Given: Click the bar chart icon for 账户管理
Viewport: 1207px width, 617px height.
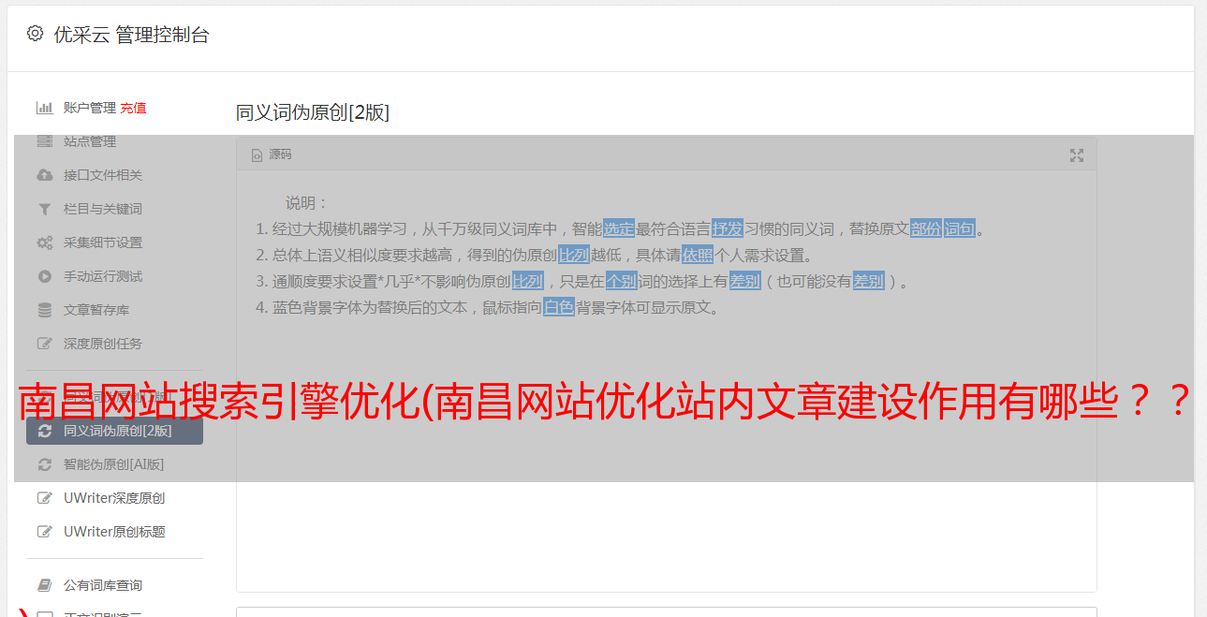Looking at the screenshot, I should point(44,108).
